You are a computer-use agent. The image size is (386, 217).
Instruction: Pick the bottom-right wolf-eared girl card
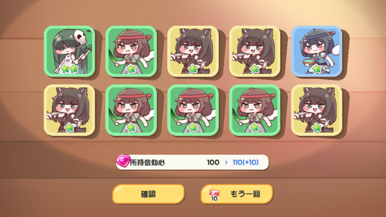tap(317, 110)
